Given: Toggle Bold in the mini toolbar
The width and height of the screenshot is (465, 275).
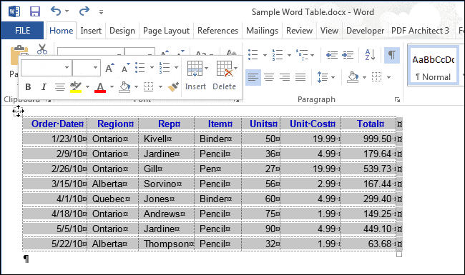Looking at the screenshot, I should (x=28, y=86).
